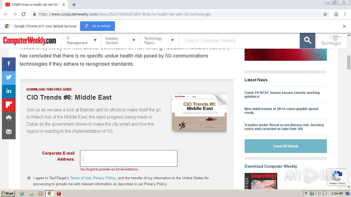This screenshot has height=197, width=351.
Task: Open the media player taskbar icon
Action: (x=40, y=193)
